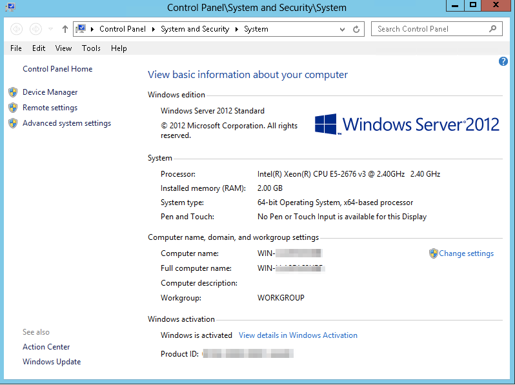Go up one level with Up arrow
The height and width of the screenshot is (385, 515).
[x=65, y=29]
